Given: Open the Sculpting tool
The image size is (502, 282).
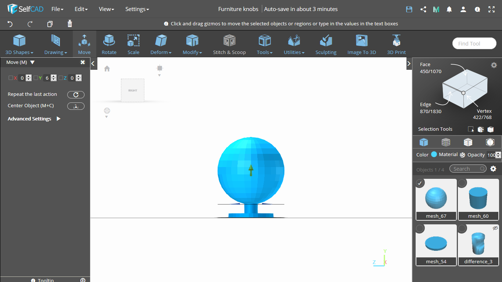Looking at the screenshot, I should (x=326, y=44).
